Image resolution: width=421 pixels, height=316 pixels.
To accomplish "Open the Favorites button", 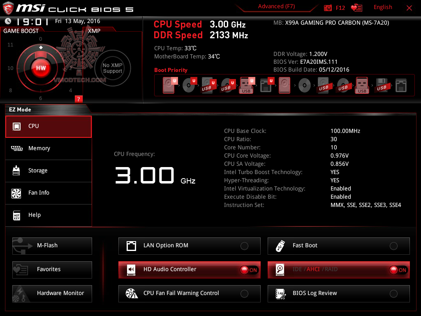I will (x=52, y=270).
